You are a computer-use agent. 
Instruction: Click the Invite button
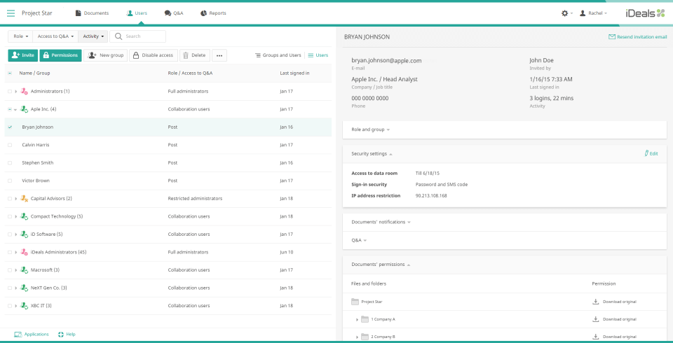[x=22, y=55]
